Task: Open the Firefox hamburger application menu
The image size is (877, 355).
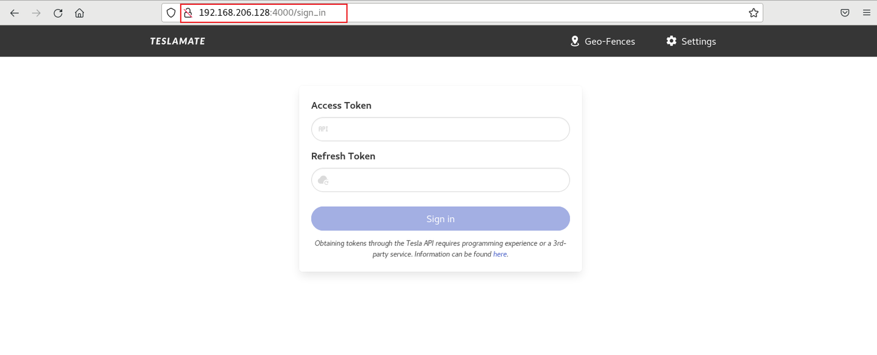Action: coord(866,13)
